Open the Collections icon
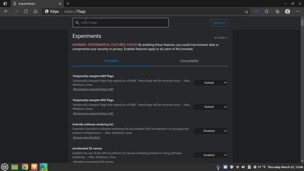The image size is (304, 171). tap(277, 11)
